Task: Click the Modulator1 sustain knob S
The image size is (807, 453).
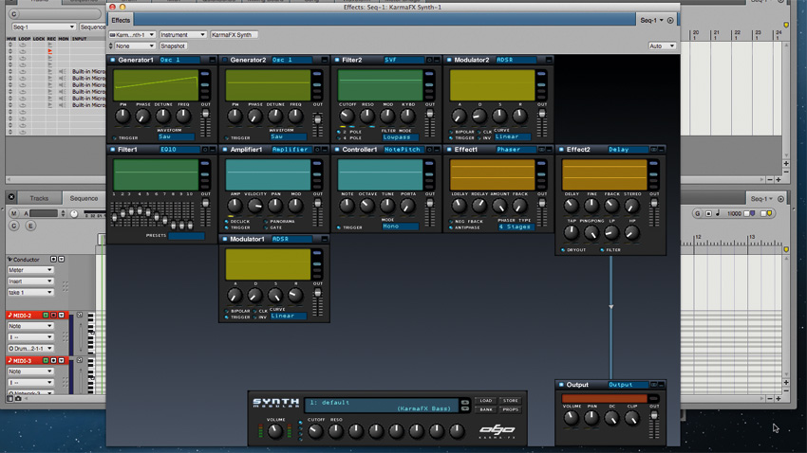Action: tap(275, 296)
